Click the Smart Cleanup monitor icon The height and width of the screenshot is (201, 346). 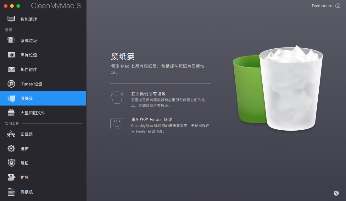pyautogui.click(x=11, y=19)
